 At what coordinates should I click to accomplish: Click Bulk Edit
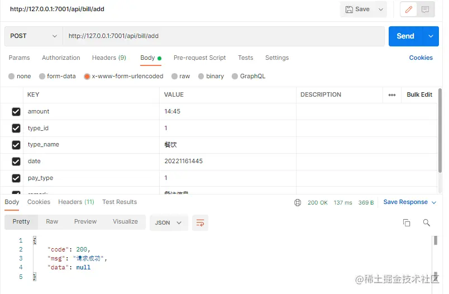[419, 94]
